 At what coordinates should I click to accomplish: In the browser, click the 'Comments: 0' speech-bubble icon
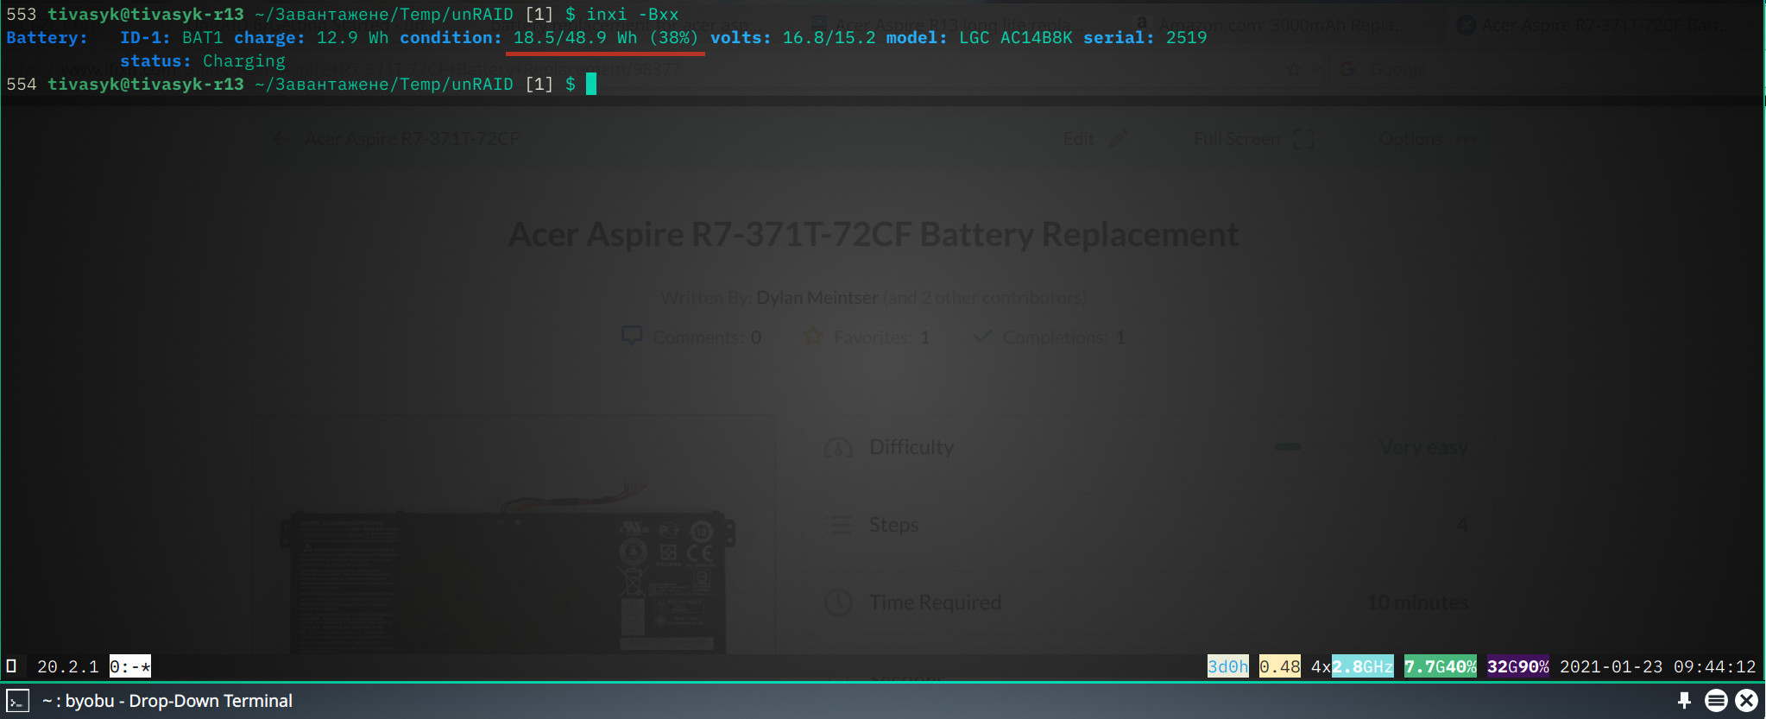point(632,336)
